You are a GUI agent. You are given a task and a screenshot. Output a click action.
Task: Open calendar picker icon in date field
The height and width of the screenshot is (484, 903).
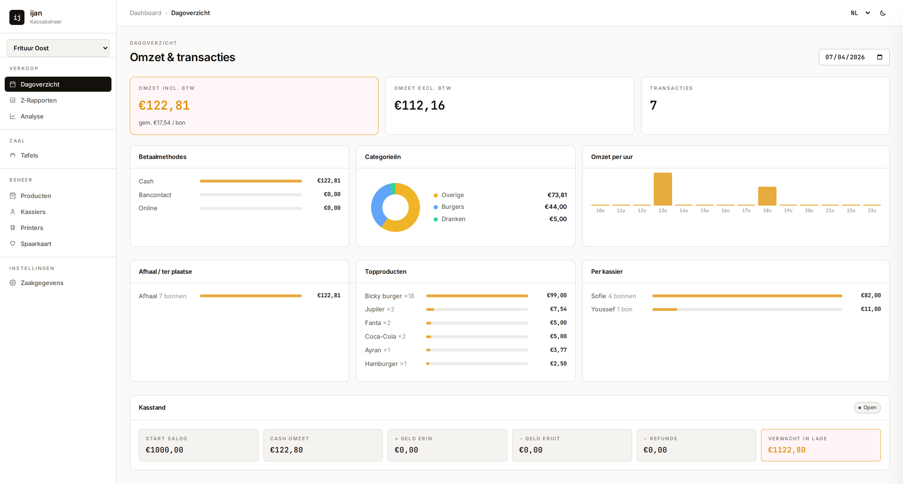coord(879,57)
